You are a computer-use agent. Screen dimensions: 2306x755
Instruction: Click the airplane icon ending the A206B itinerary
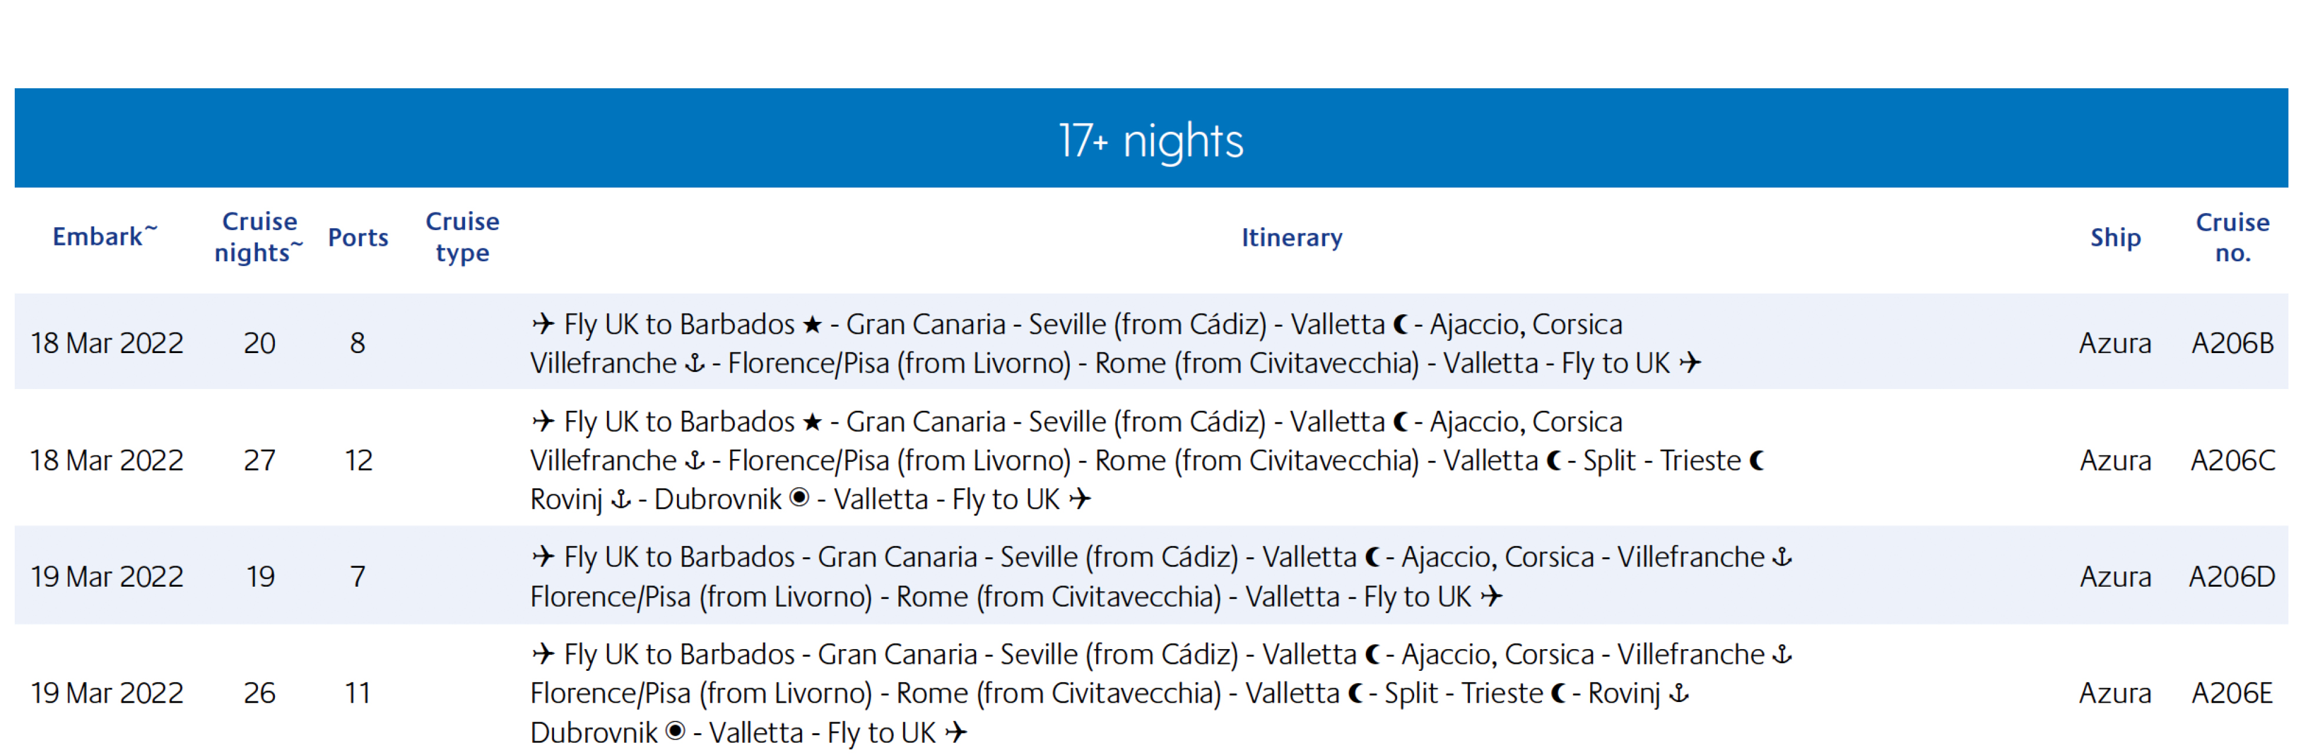[1689, 362]
